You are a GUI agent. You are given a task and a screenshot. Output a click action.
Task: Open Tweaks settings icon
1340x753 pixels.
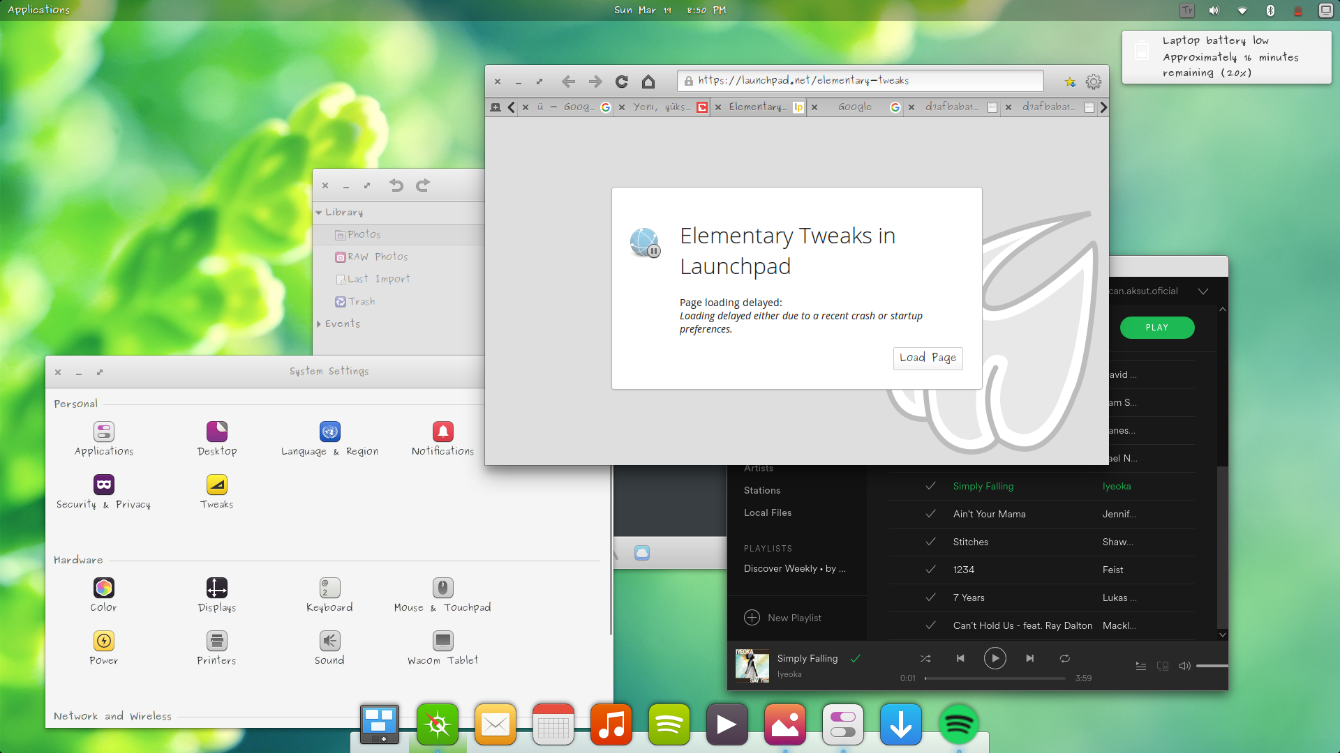pos(217,485)
